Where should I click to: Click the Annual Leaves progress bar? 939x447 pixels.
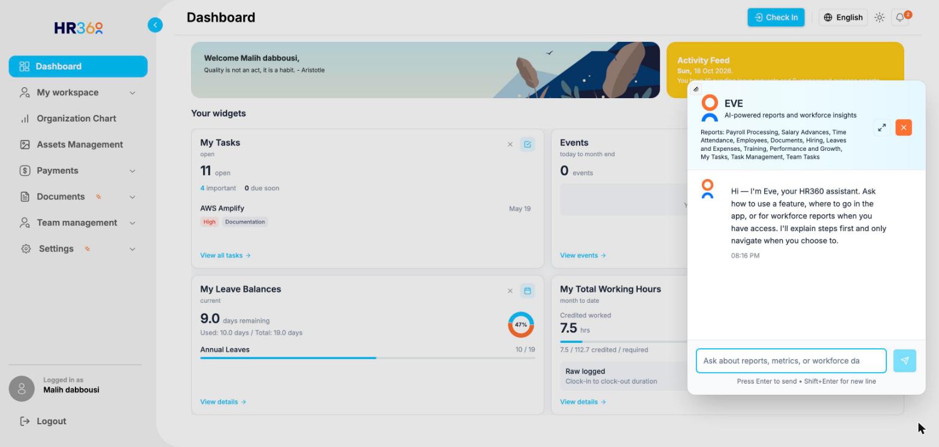368,358
